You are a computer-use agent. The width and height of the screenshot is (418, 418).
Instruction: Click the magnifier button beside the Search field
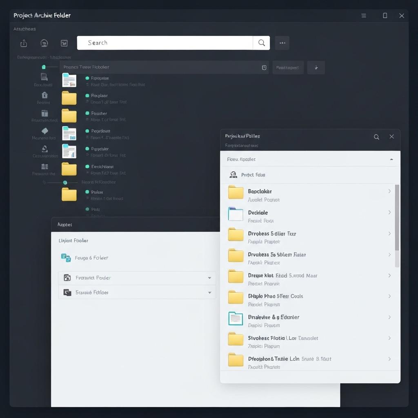[261, 43]
